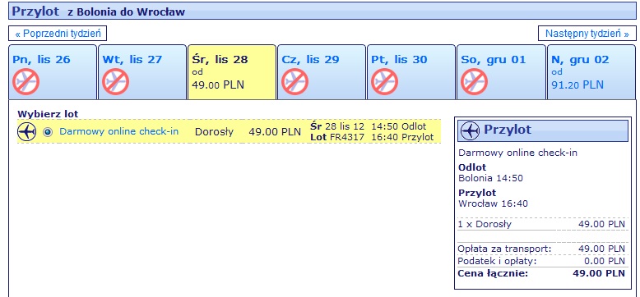
Task: Click 14:50 Odlot time in flight row
Action: tap(399, 126)
